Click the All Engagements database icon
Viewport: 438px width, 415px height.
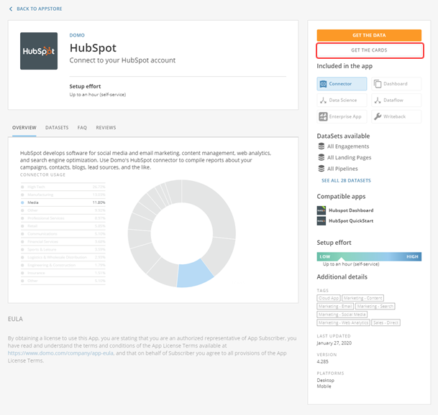321,146
